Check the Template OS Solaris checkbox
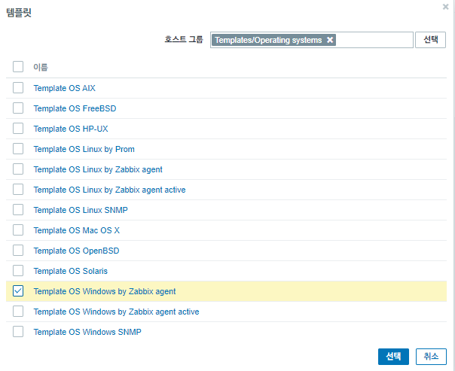This screenshot has height=371, width=455. 18,271
